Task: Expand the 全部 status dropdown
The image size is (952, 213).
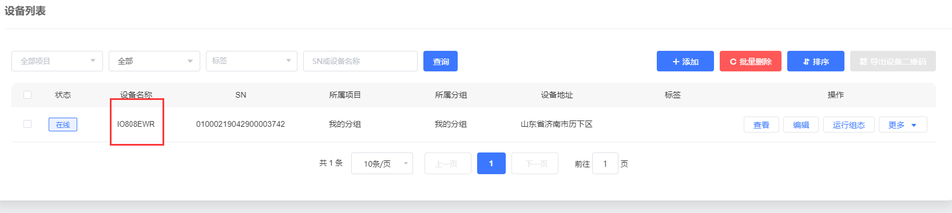Action: click(x=154, y=61)
